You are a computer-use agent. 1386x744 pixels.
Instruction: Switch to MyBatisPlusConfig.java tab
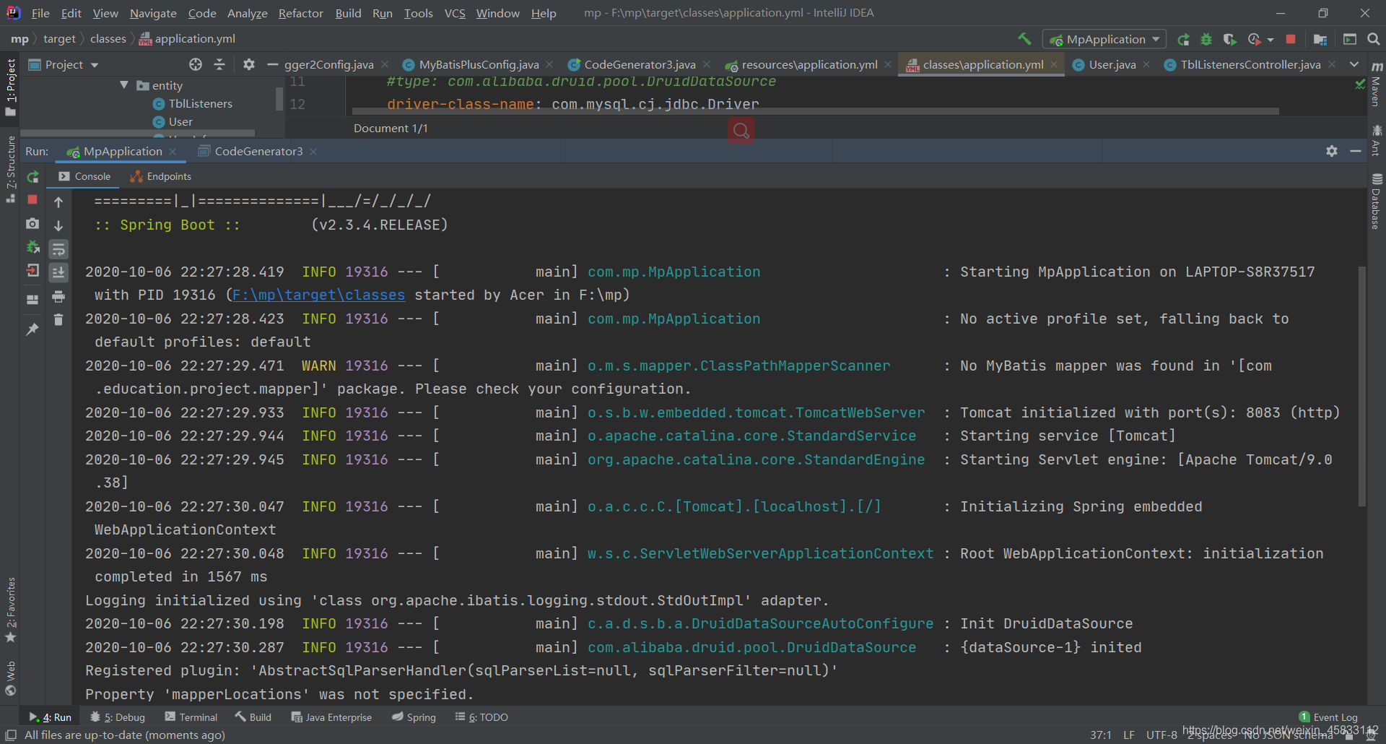pos(479,64)
